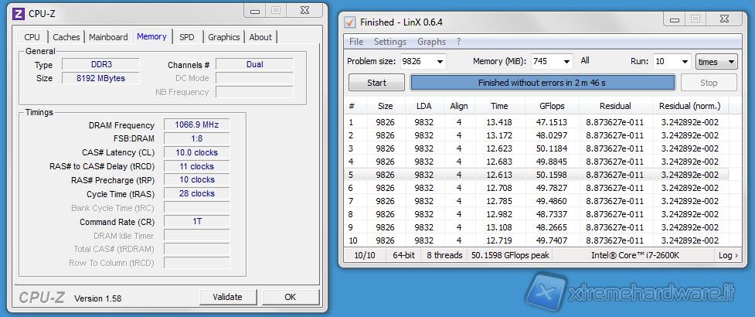Switch to the SPD tab
This screenshot has height=317, width=755.
tap(187, 37)
